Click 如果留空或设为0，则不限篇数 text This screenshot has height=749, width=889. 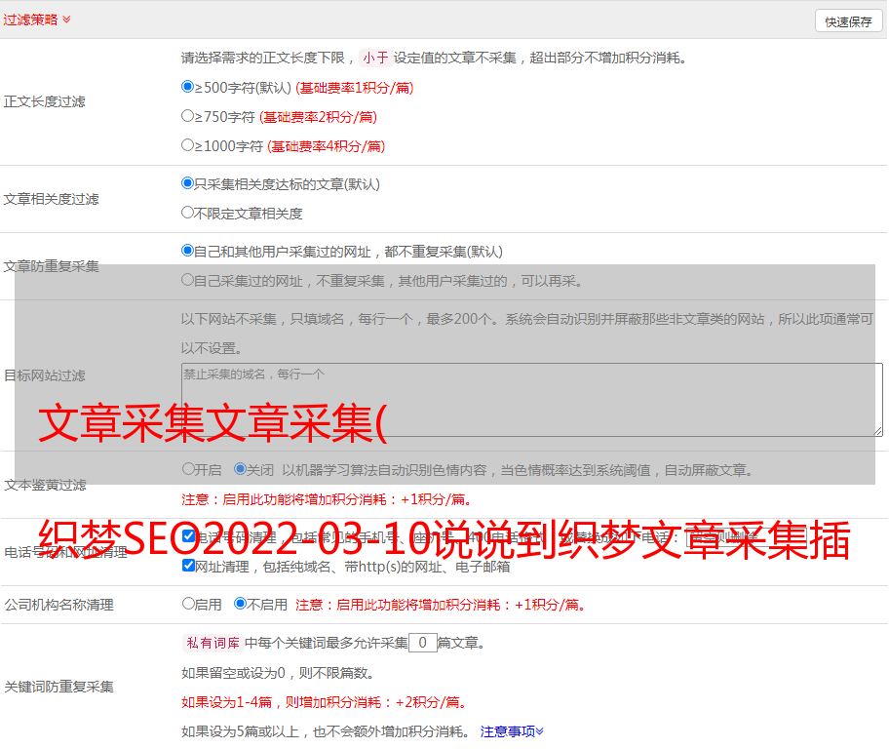[278, 673]
